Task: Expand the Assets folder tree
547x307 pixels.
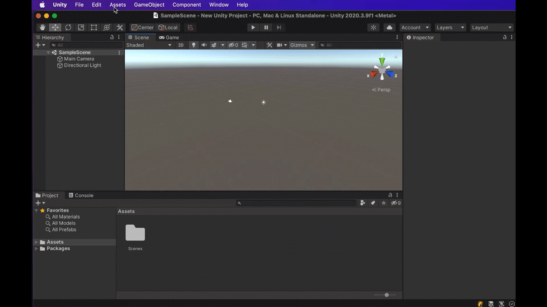Action: tap(36, 242)
